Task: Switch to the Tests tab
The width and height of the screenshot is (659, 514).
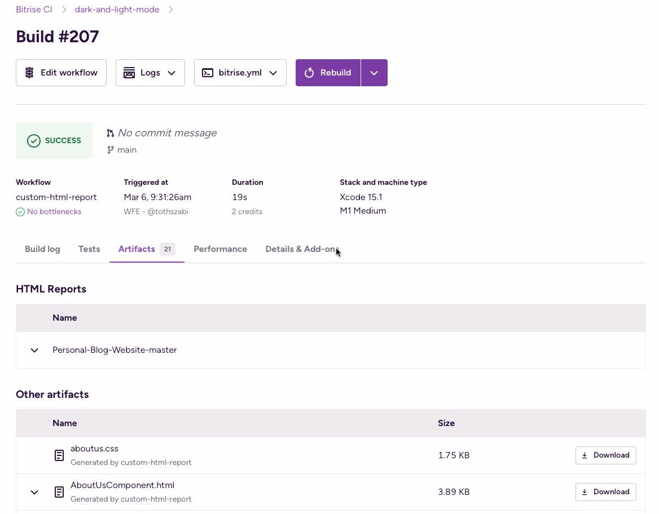Action: pyautogui.click(x=89, y=249)
